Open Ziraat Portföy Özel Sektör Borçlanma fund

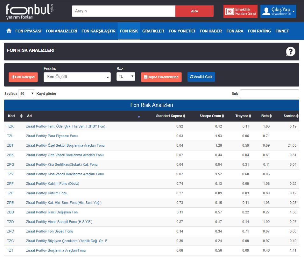pyautogui.click(x=65, y=145)
